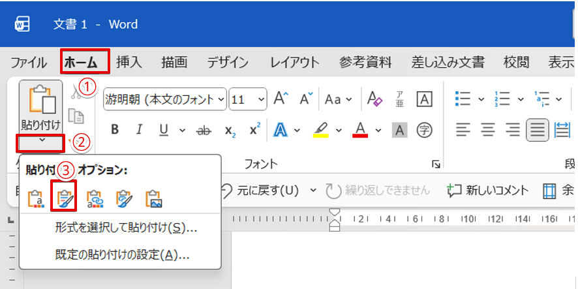
Task: Apply yellow highlight color pen
Action: [x=321, y=130]
